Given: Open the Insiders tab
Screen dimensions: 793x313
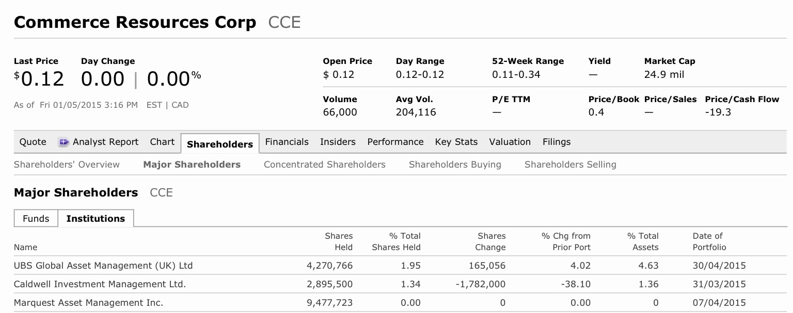Looking at the screenshot, I should (338, 142).
